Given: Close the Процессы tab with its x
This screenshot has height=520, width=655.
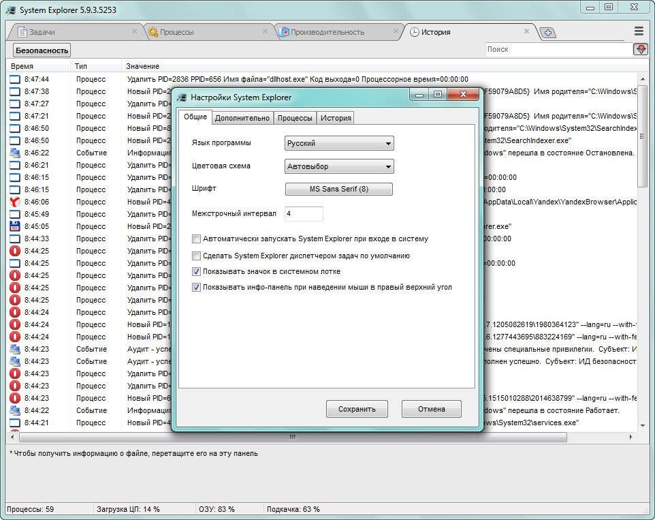Looking at the screenshot, I should coord(266,31).
